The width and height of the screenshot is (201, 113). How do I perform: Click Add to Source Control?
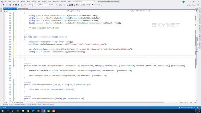(187, 108)
